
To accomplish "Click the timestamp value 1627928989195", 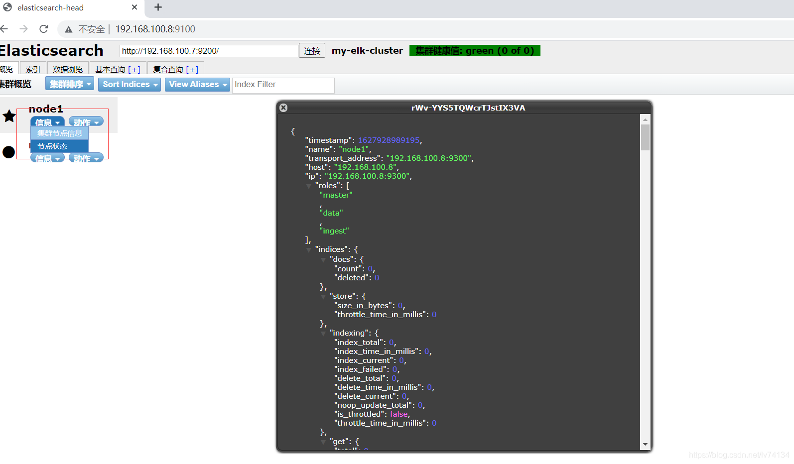I will [389, 140].
